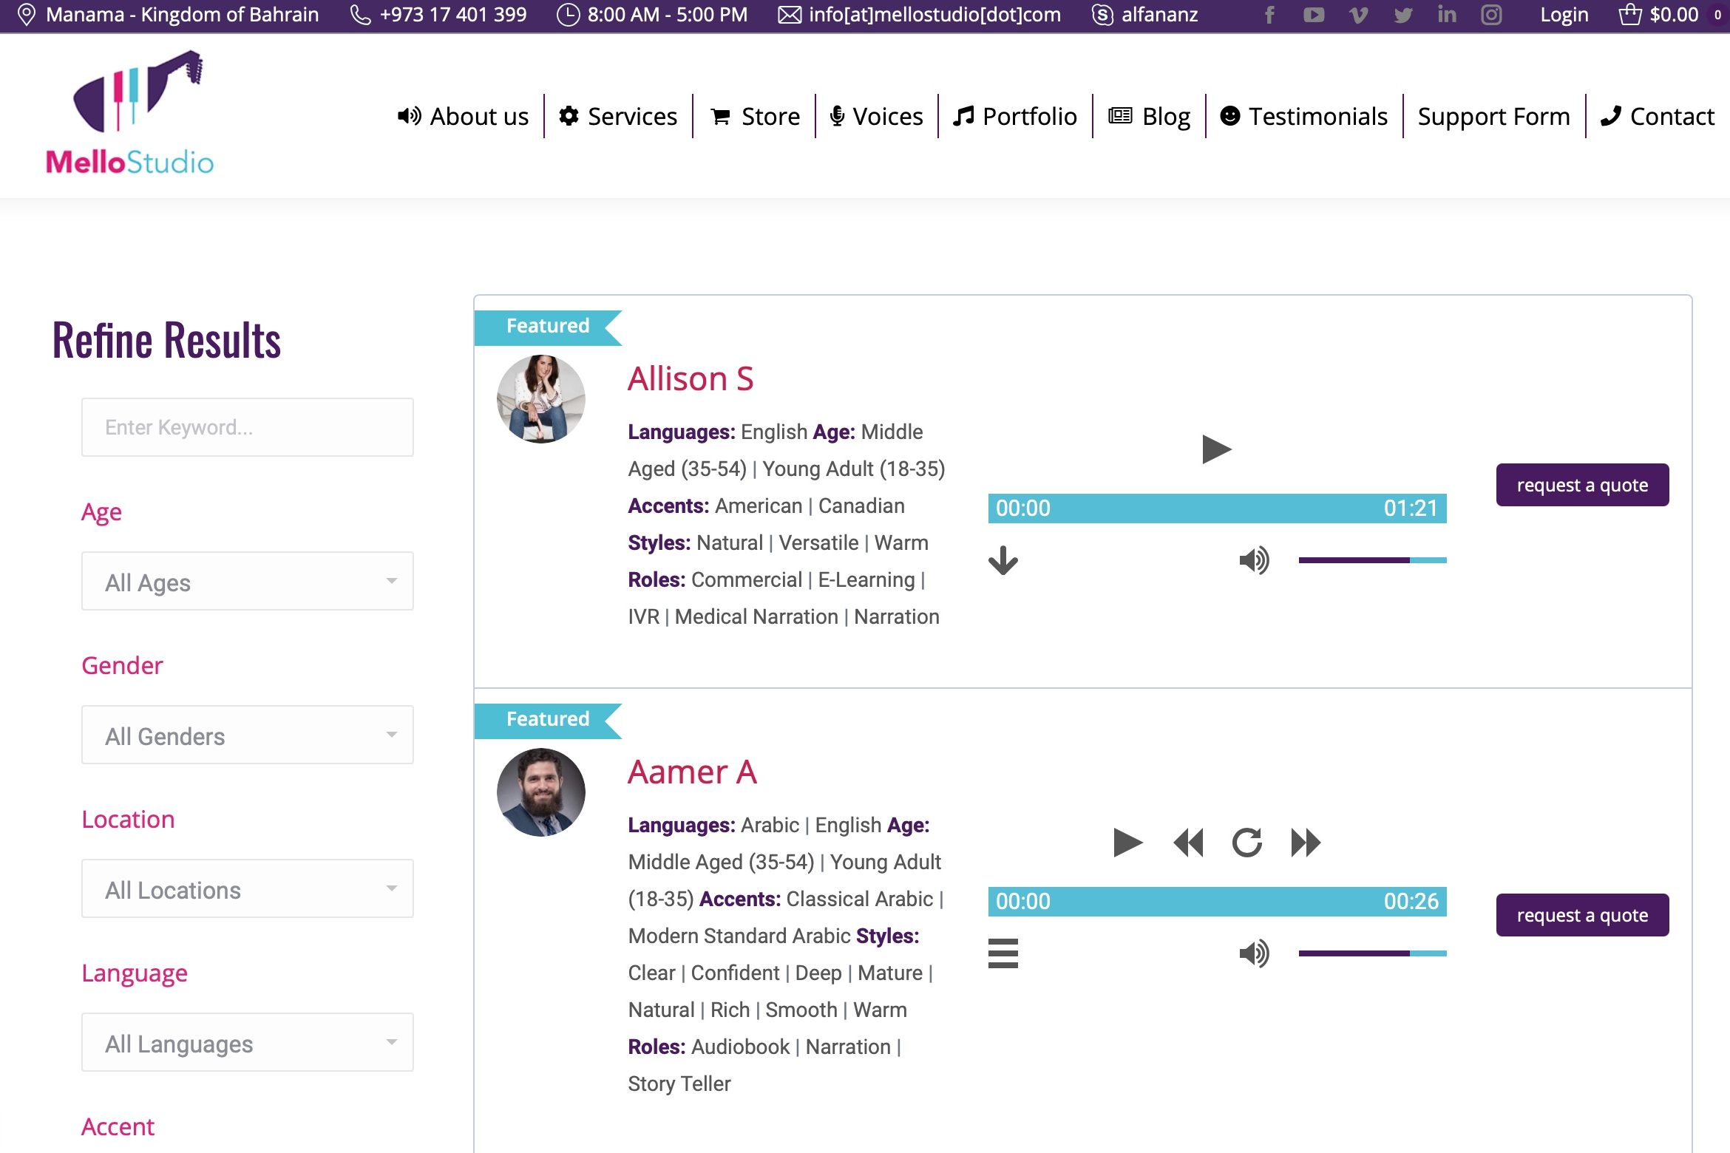Switch to the Voices section
The image size is (1730, 1153).
point(876,116)
